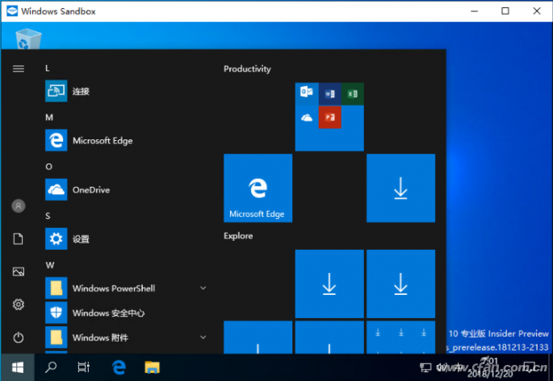
Task: Click the download tile beside the Edge tile
Action: [x=400, y=188]
